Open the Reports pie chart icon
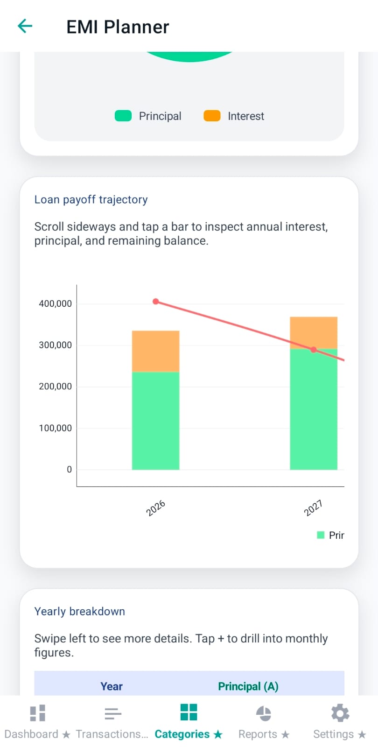378x747 pixels. coord(264,713)
